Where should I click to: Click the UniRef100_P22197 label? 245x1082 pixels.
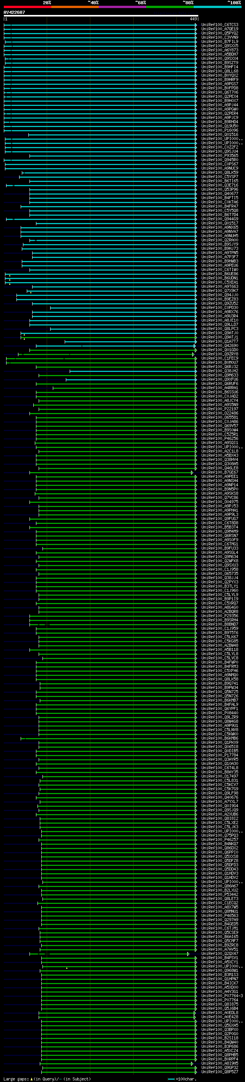(219, 409)
